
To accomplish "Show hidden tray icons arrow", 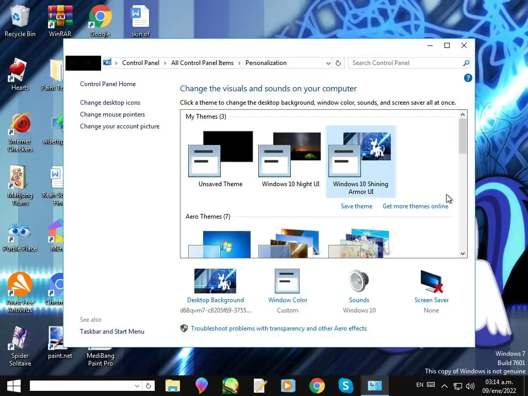I will coord(444,386).
